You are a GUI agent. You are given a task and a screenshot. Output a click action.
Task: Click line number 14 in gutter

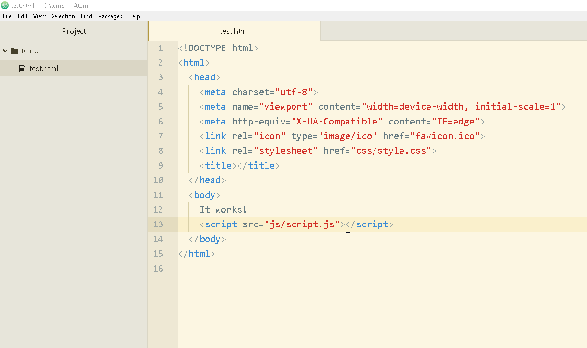tap(158, 239)
